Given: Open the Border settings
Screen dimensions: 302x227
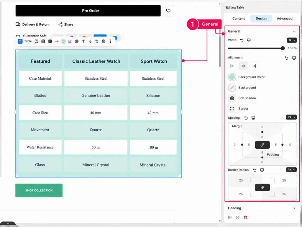Looking at the screenshot, I should [232, 109].
